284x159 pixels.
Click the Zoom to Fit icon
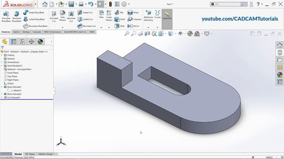[x=127, y=34]
